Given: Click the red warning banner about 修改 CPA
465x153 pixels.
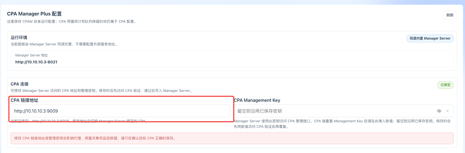Looking at the screenshot, I should [x=232, y=138].
